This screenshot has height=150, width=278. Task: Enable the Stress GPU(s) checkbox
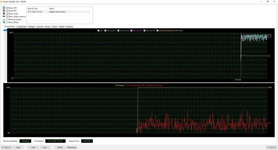7,22
